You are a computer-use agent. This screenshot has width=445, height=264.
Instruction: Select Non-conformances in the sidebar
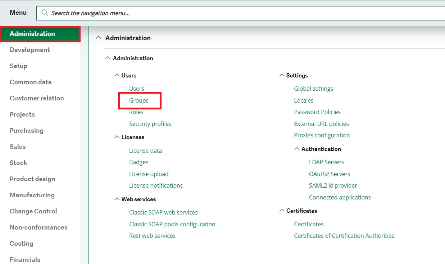tap(38, 227)
